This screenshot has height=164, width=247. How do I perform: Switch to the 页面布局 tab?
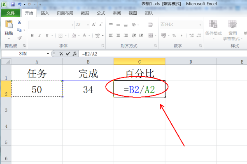coord(65,13)
